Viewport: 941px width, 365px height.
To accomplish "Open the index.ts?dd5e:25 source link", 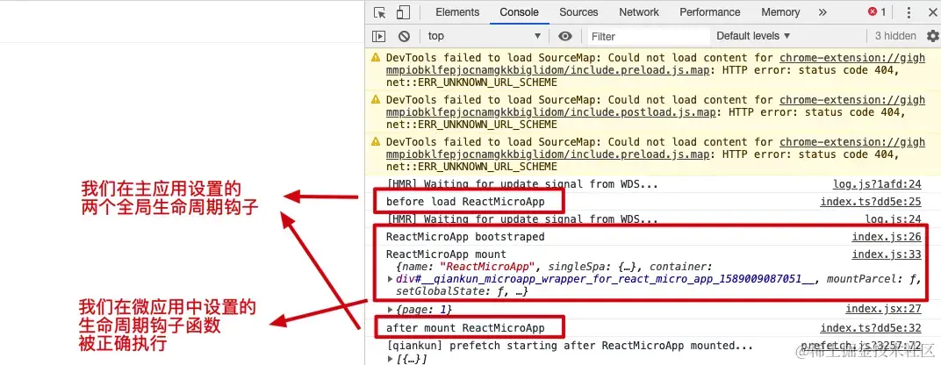I will click(871, 202).
